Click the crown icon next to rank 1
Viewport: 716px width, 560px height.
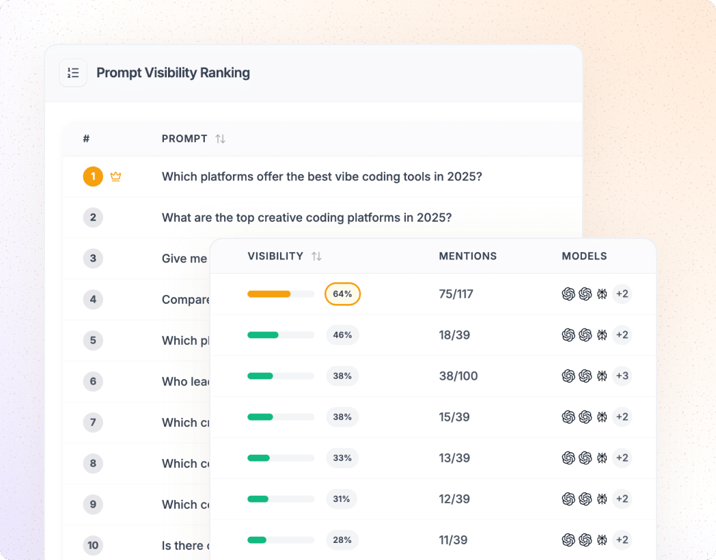115,177
